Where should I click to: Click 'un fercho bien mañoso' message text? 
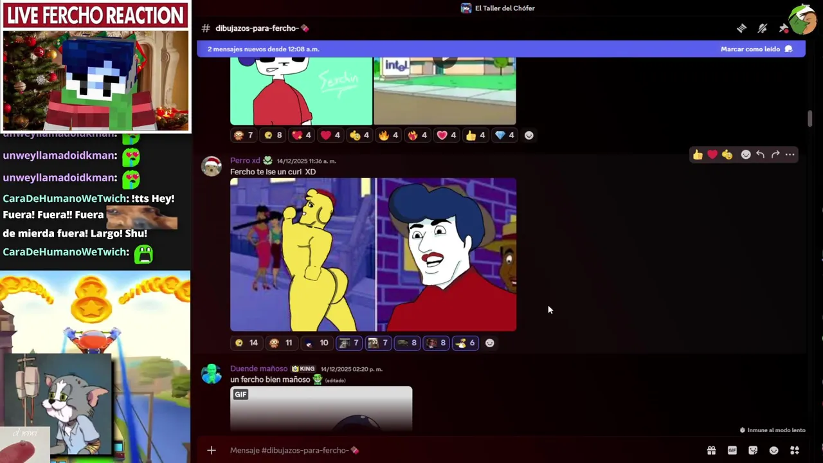click(x=270, y=379)
